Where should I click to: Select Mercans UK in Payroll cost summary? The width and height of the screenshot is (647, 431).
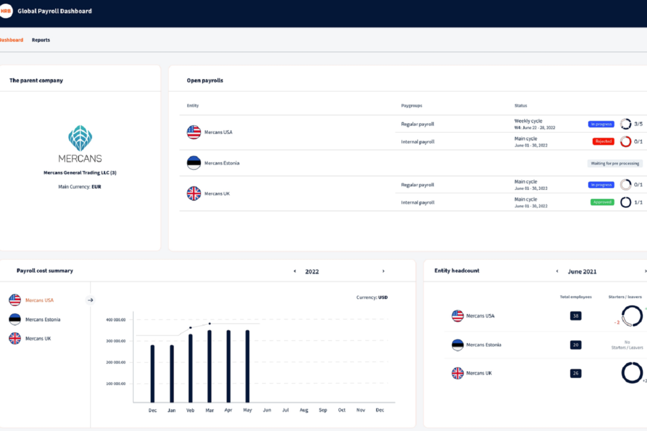pyautogui.click(x=38, y=338)
